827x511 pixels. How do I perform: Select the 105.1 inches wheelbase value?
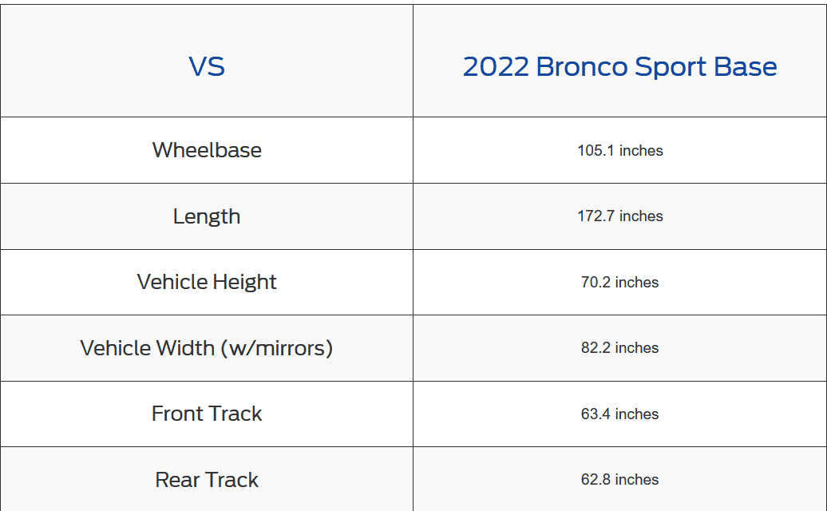[x=619, y=150]
